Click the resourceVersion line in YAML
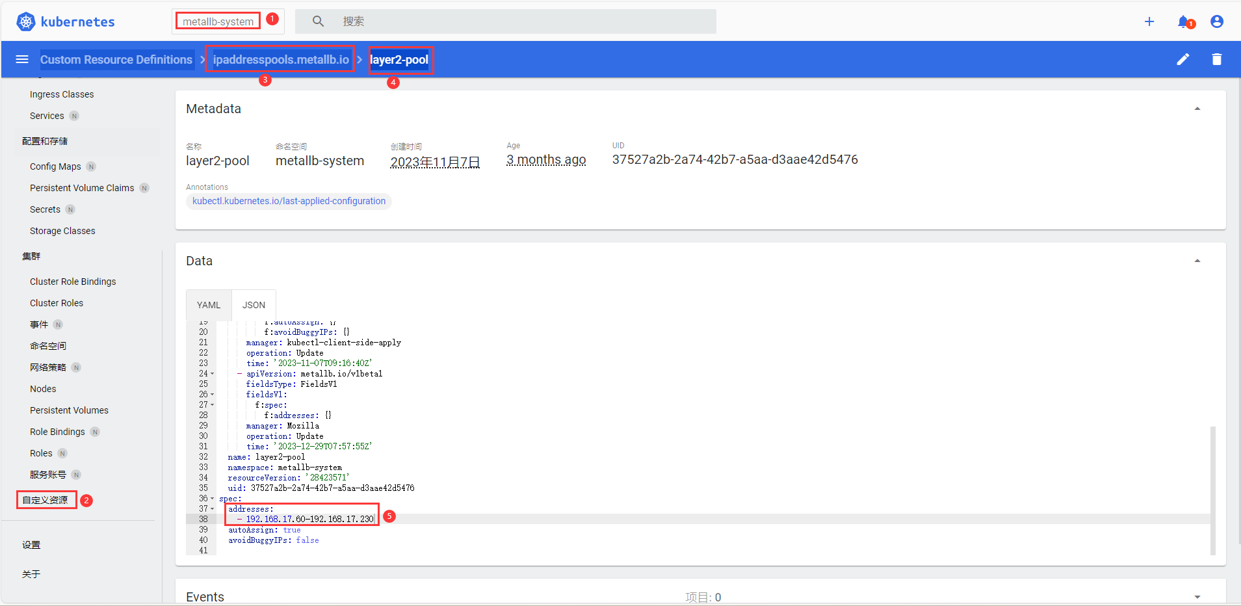Viewport: 1241px width, 606px height. pos(289,478)
